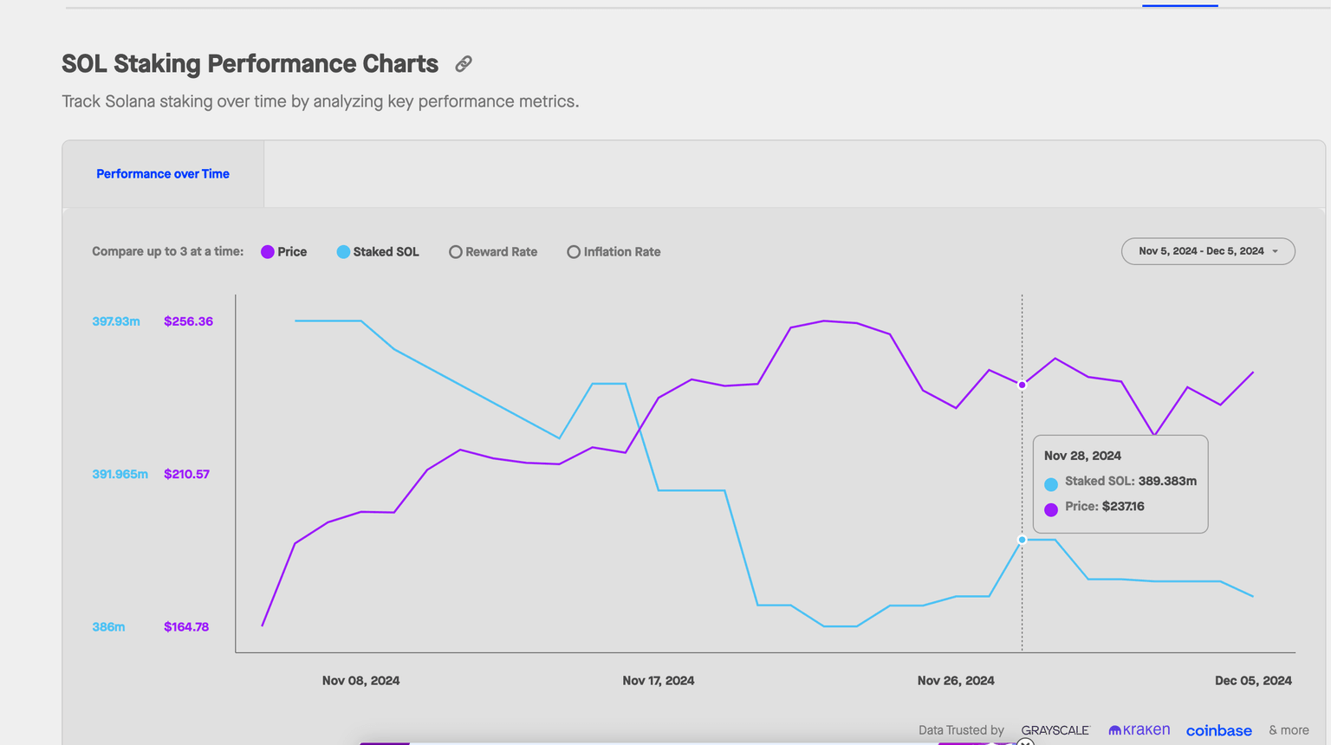Click the purple Price dot in tooltip
This screenshot has height=745, width=1331.
[x=1050, y=509]
